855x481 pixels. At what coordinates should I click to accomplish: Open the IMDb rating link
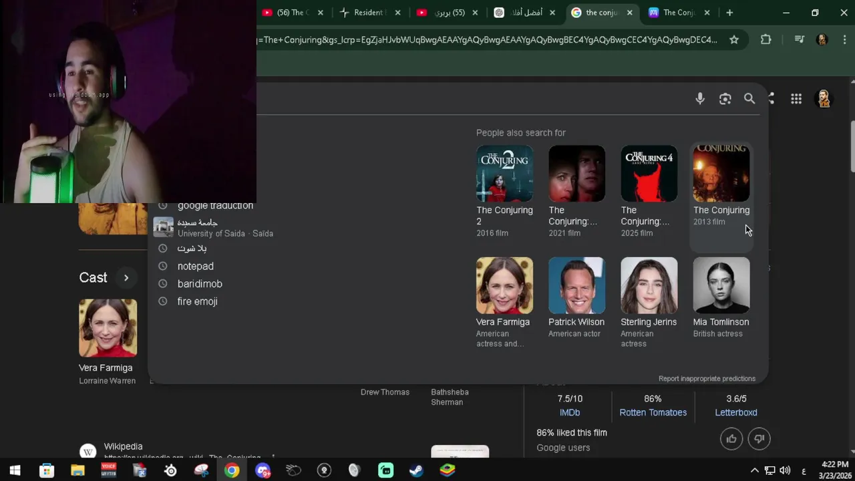click(569, 413)
